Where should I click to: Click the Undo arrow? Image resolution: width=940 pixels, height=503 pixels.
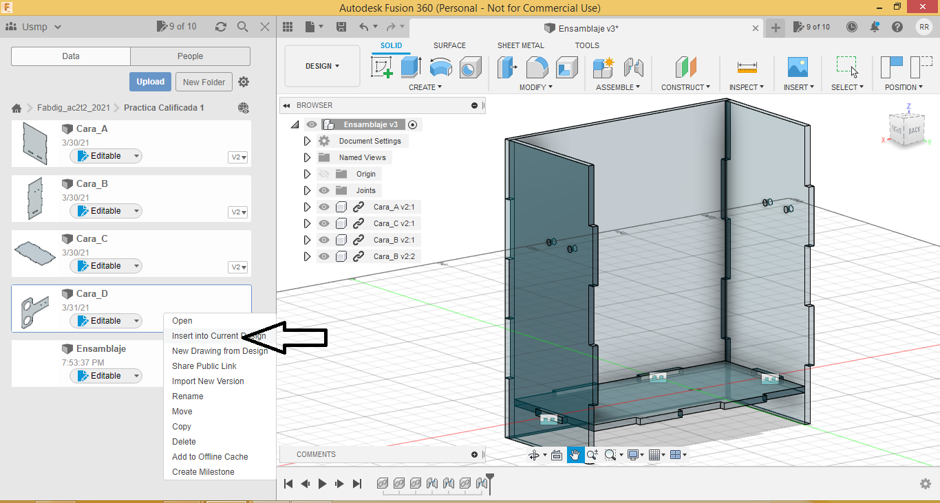pyautogui.click(x=363, y=27)
